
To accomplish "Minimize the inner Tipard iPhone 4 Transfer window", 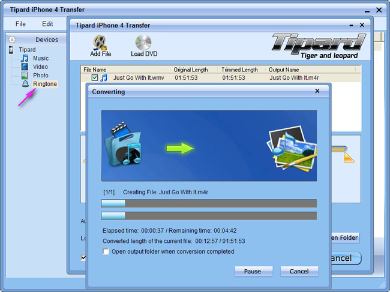I will coord(351,25).
